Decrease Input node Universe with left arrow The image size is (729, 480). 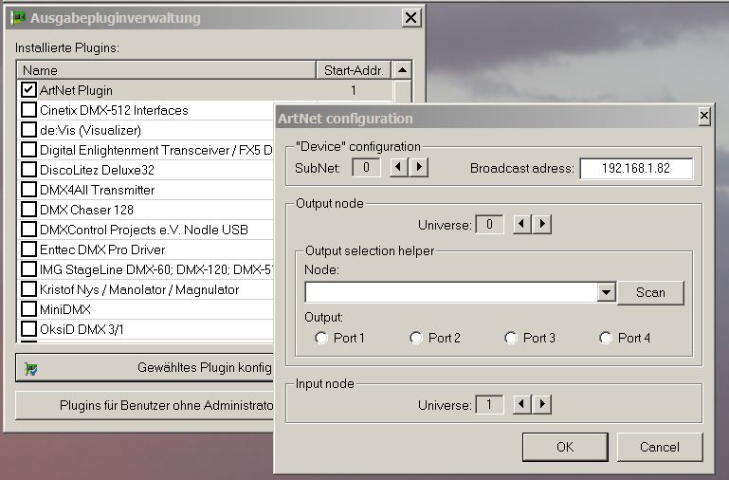click(522, 405)
